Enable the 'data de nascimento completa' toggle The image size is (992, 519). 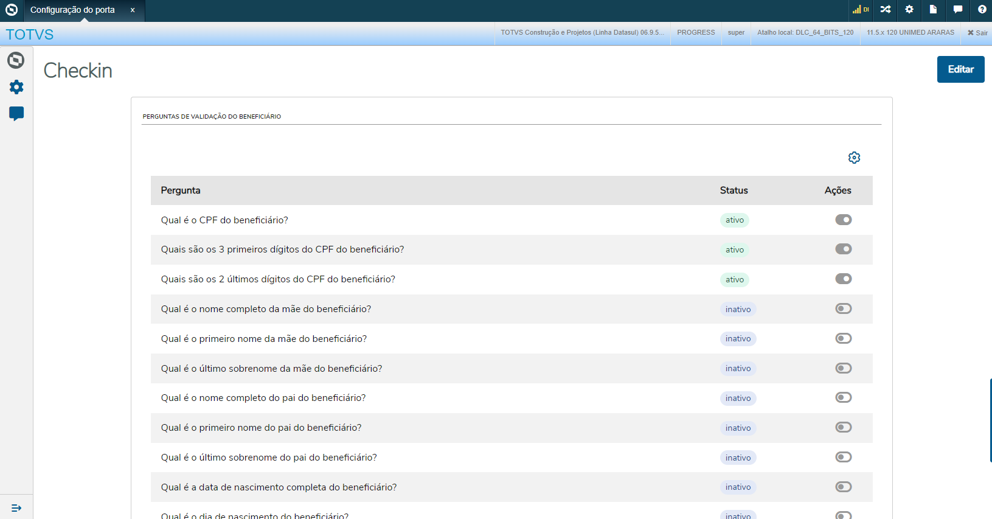tap(843, 487)
